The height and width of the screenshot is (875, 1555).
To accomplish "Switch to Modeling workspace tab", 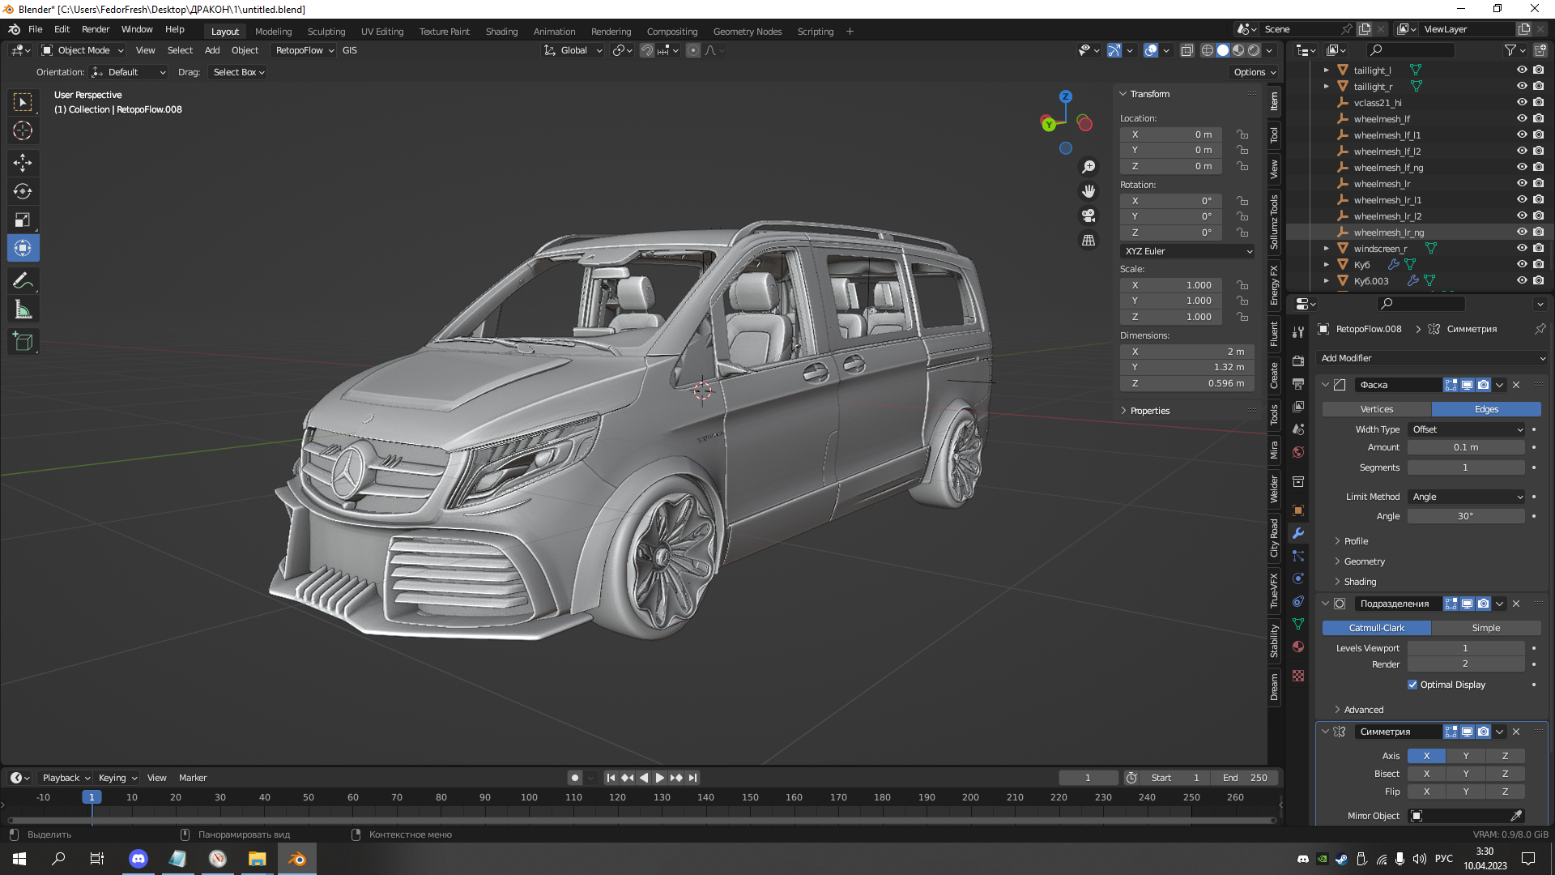I will coord(273,32).
